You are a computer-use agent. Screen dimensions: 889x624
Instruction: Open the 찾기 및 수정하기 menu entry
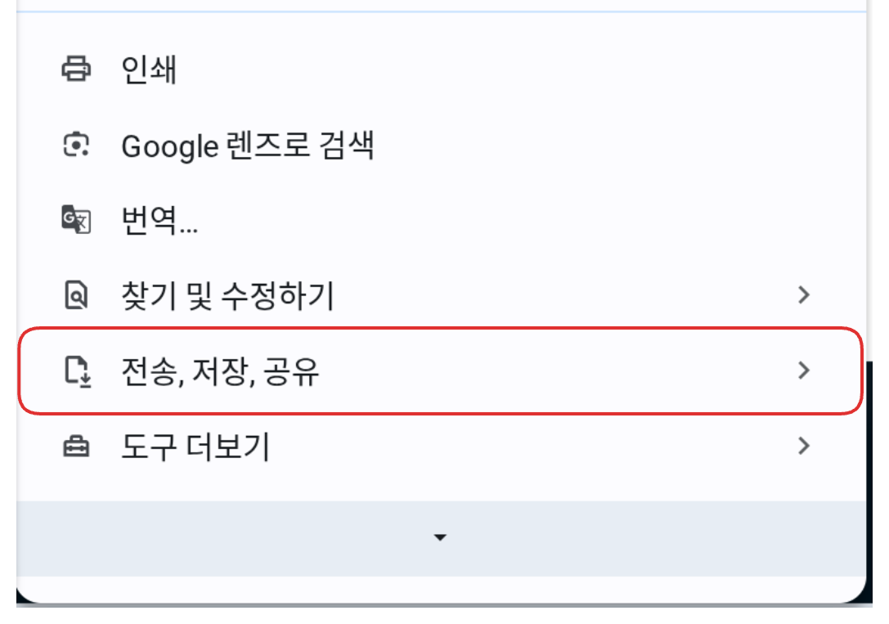point(227,296)
